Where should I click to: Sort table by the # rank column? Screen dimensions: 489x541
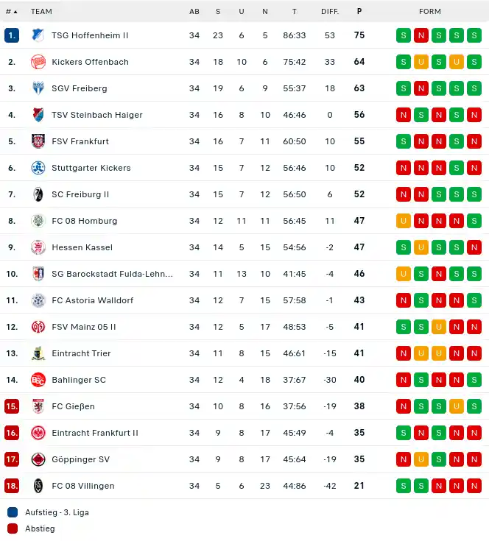tap(11, 11)
